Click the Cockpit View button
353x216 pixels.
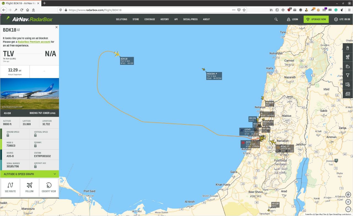pos(49,188)
